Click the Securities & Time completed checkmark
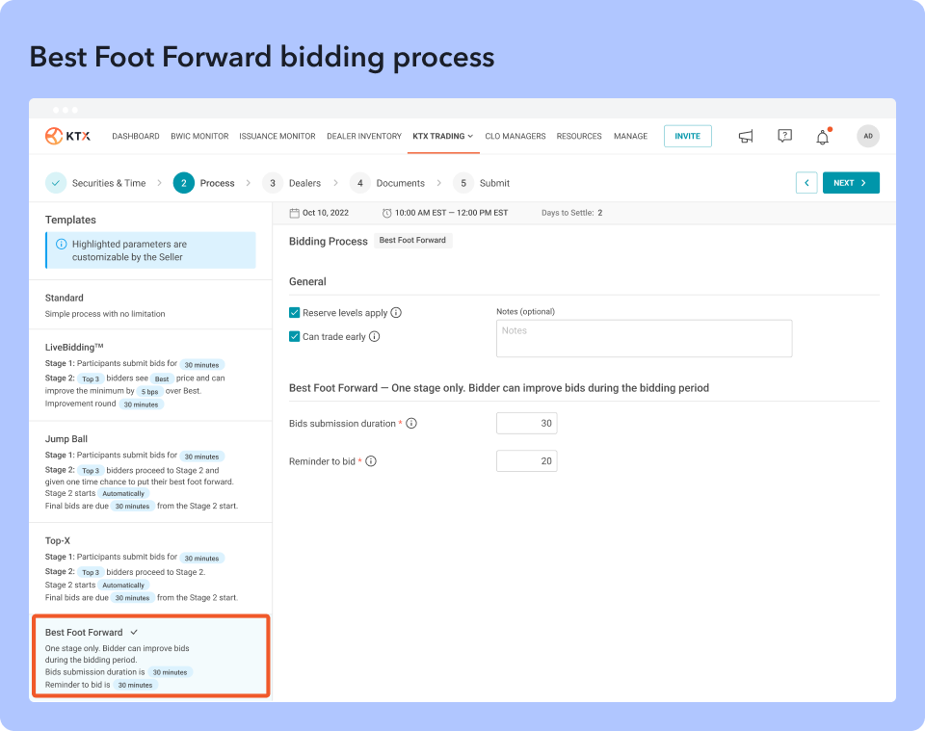Image resolution: width=925 pixels, height=731 pixels. (x=56, y=183)
